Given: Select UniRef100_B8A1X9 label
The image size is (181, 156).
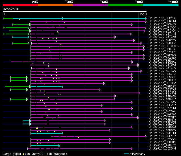Looking at the screenshot, I should tap(162, 96).
